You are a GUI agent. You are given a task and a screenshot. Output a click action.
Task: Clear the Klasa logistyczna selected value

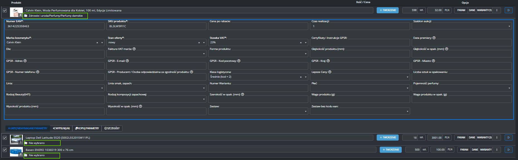(x=301, y=77)
